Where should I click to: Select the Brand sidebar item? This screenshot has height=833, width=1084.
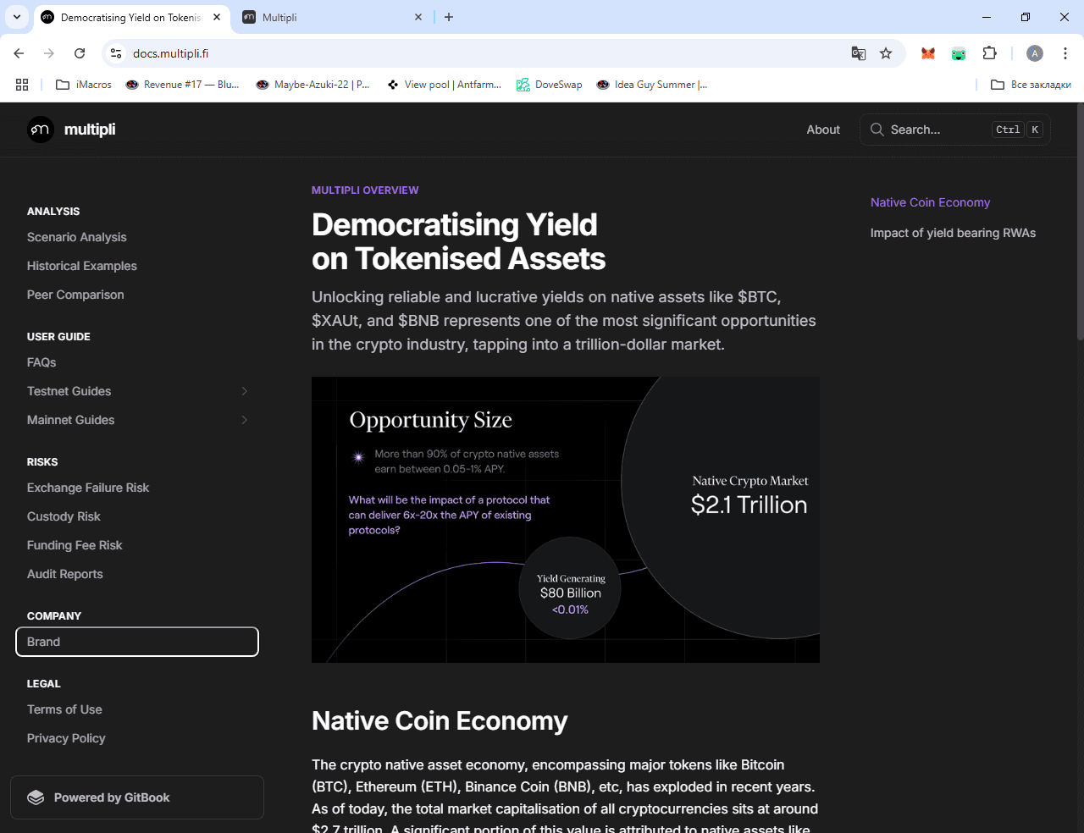pyautogui.click(x=137, y=642)
